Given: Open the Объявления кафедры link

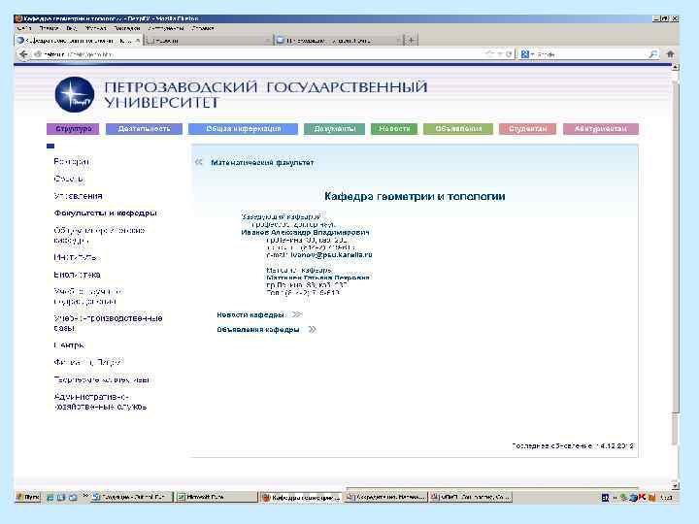Looking at the screenshot, I should (257, 330).
